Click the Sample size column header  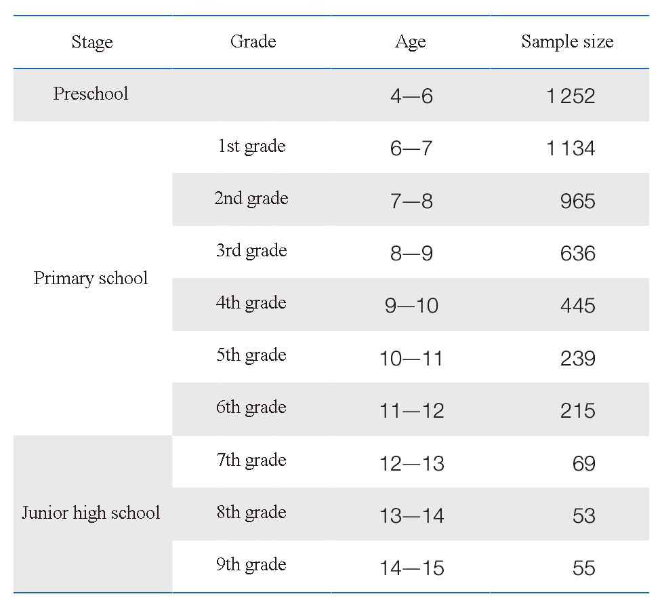pos(567,42)
